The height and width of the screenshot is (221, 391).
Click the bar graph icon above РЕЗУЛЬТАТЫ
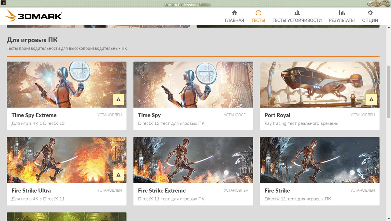pos(342,13)
